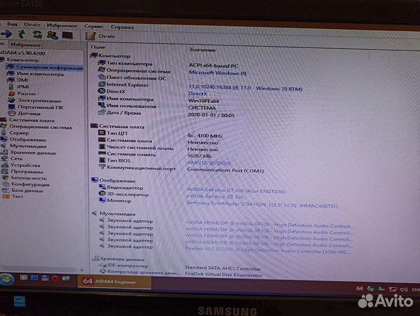Select Конфигурация tree item
Viewport: 420px width, 316px height.
30,184
